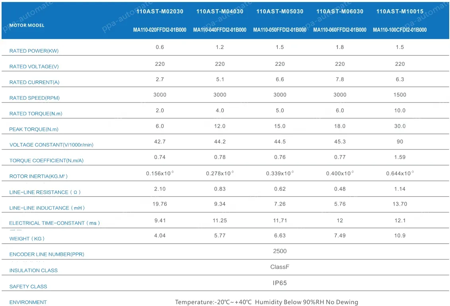Viewport: 450px width, 306px height.
Task: Click the 110AST-M10015 column heading
Action: (400, 12)
